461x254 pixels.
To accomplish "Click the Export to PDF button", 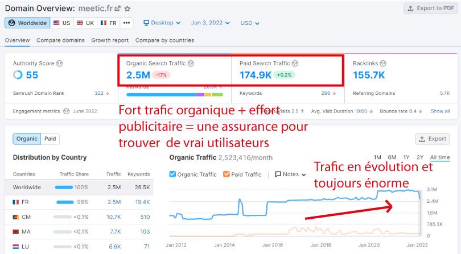I will point(431,8).
